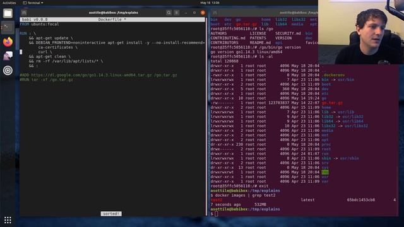The width and height of the screenshot is (404, 227).
Task: Click the DEBIAN_FRONTEND=noninteractive line
Action: (x=117, y=43)
